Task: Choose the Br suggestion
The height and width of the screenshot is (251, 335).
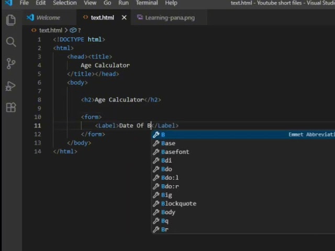Action: (x=243, y=230)
